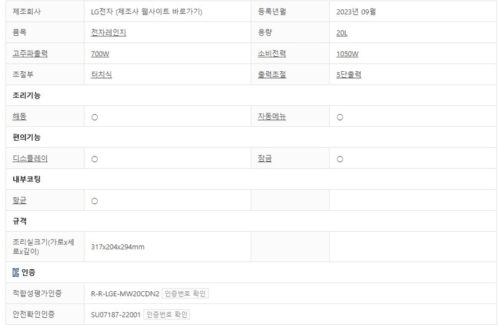The image size is (498, 326).
Task: Verify certification number for R-R-LGE-MW20CDN2
Action: tap(185, 294)
